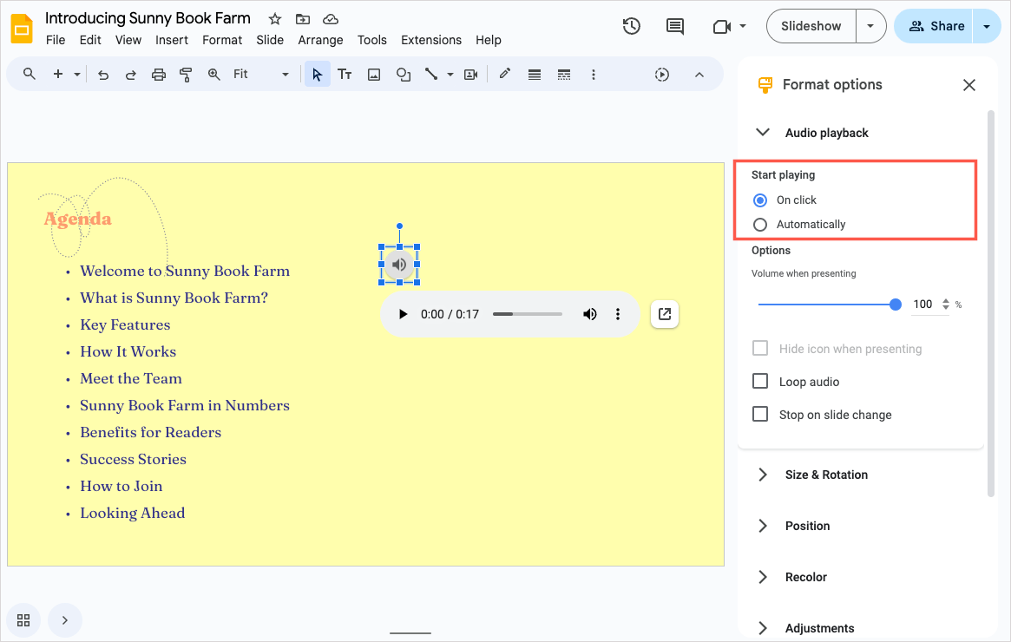
Task: Close the Format options panel
Action: point(968,85)
